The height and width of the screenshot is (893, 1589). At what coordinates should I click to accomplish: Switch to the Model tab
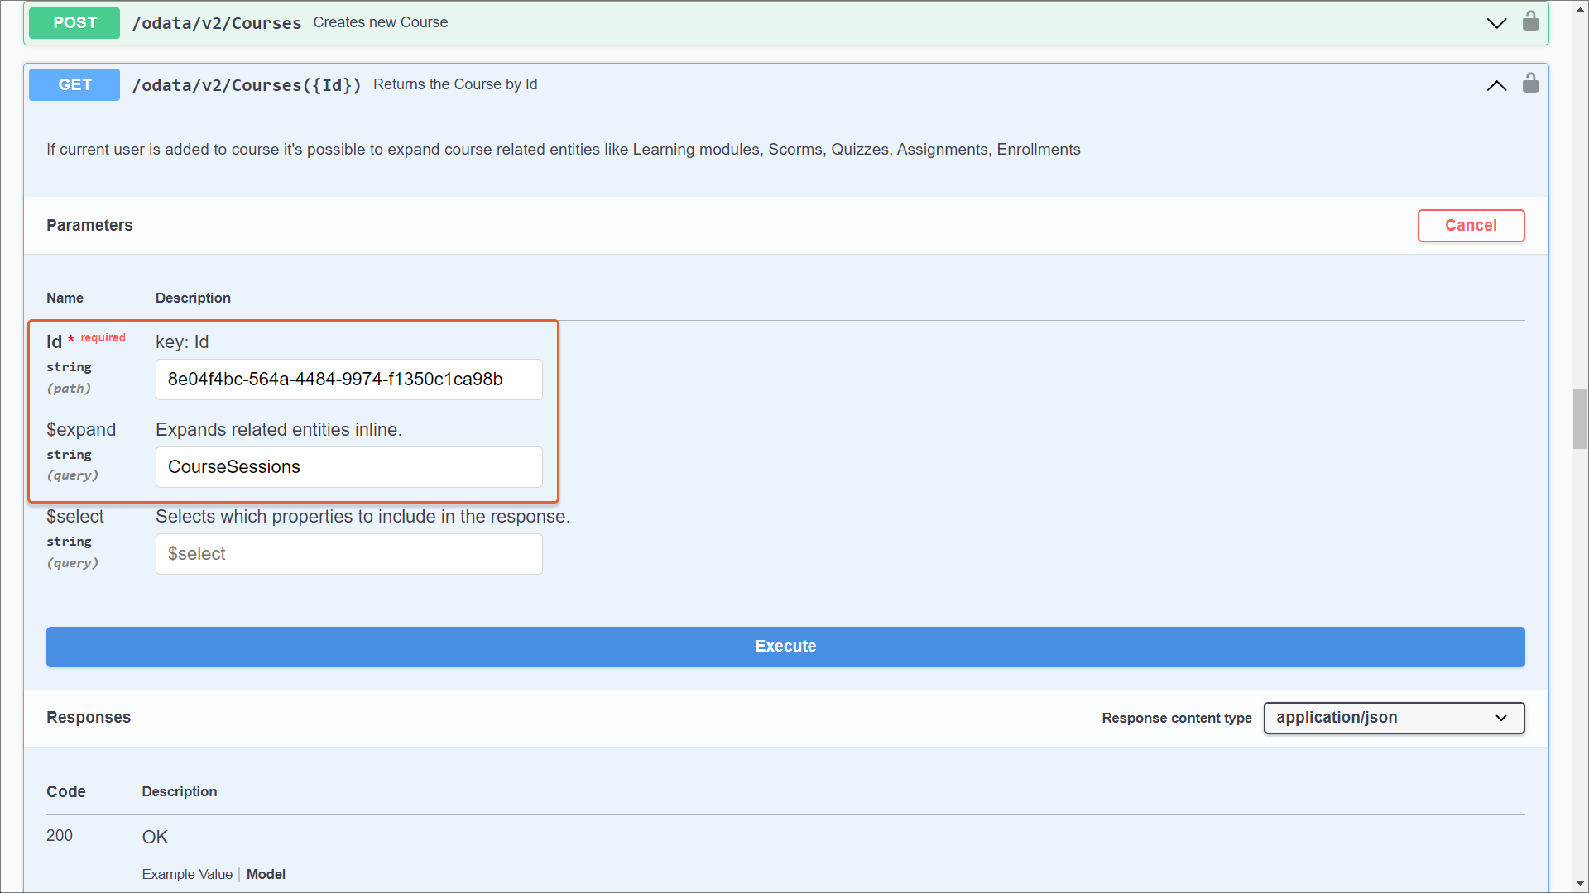pos(266,874)
